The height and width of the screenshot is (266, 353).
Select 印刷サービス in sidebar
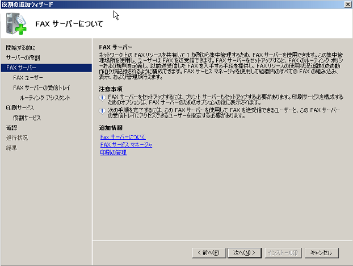click(x=20, y=108)
